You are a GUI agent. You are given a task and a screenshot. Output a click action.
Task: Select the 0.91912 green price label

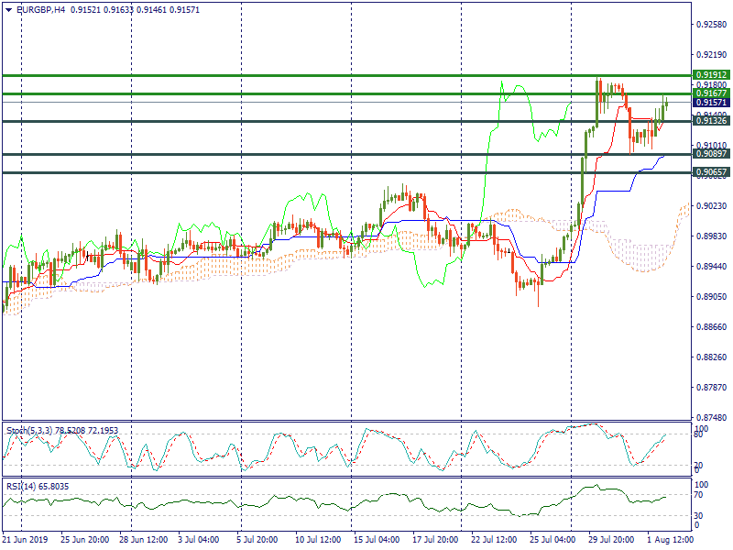pos(710,75)
